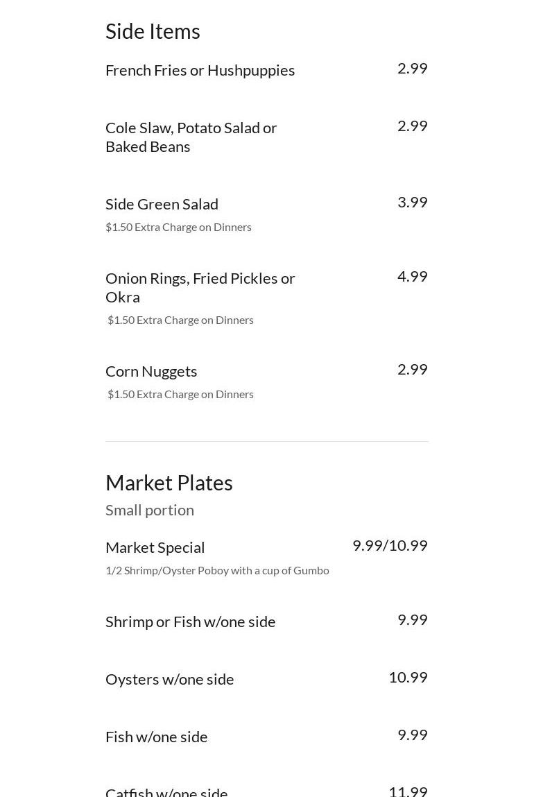This screenshot has width=534, height=797.
Task: Click the Market Plates section heading
Action: click(169, 483)
